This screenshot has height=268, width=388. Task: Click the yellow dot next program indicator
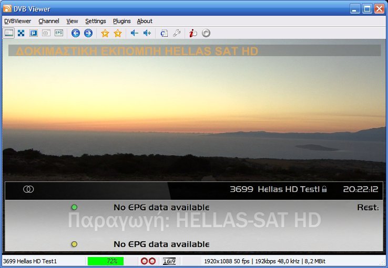tap(74, 244)
